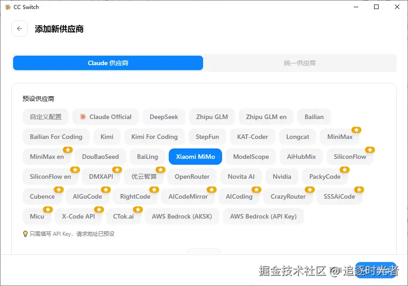Click the star badge on SiliconFlow en
This screenshot has width=408, height=286.
(x=75, y=170)
